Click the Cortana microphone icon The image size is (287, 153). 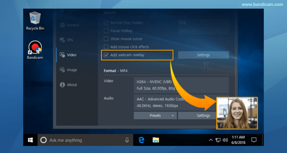[x=127, y=140]
